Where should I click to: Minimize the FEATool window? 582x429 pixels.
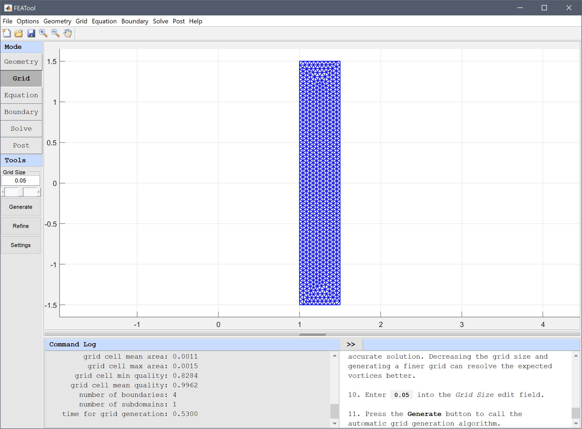pos(520,8)
